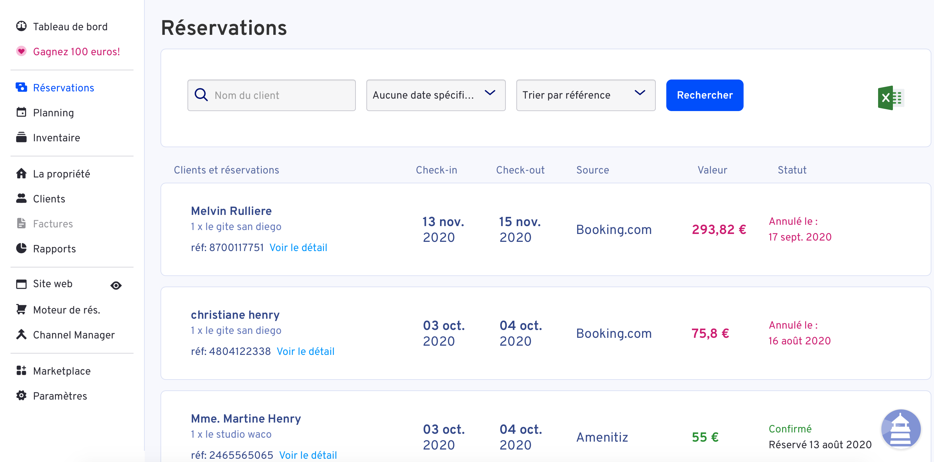The image size is (934, 462).
Task: Click Réservé 13 août 2020 text
Action: pyautogui.click(x=820, y=445)
